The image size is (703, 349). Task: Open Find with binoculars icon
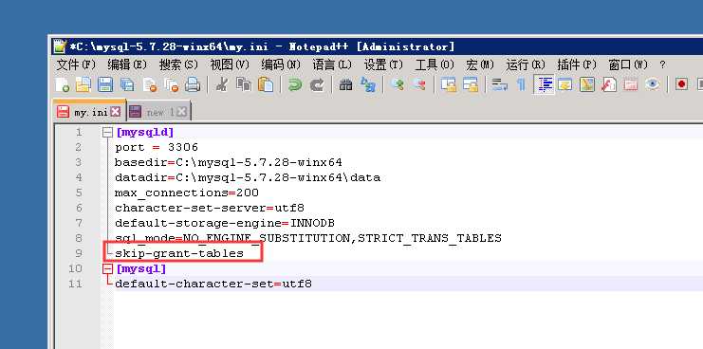pos(345,84)
